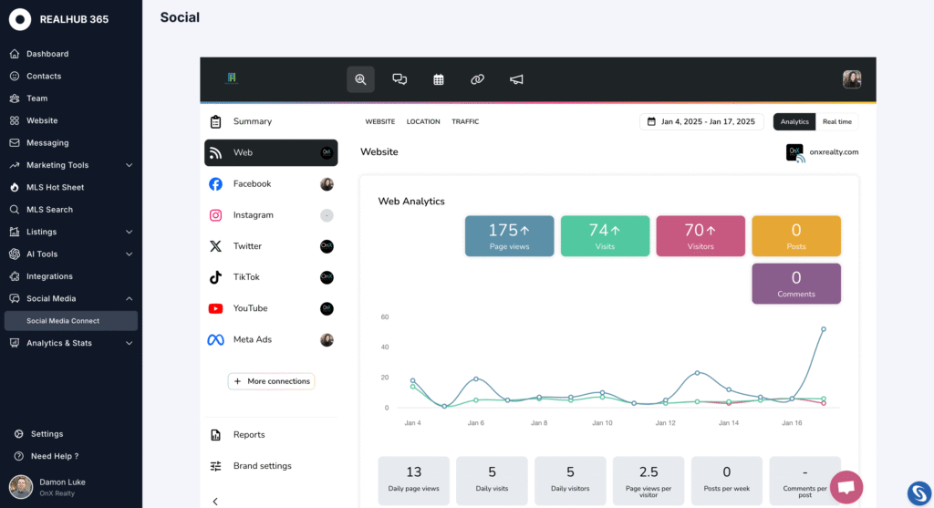Image resolution: width=934 pixels, height=508 pixels.
Task: Click the Page views per visitor box
Action: coord(649,481)
